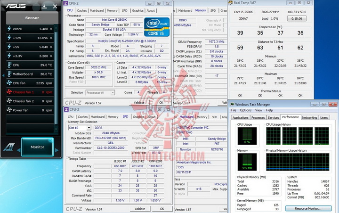Click the CPU tab in SPD CPU-Z window
Screen dimensions: 339x213
click(71, 117)
